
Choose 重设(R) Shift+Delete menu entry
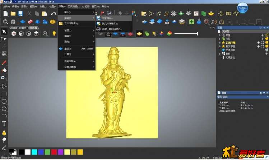[x=76, y=49]
